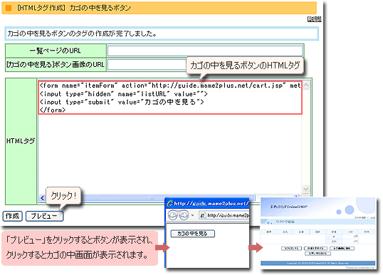Viewport: 383px width, 275px height.
Task: Focus the 一覧ページのURL input field
Action: coord(205,51)
